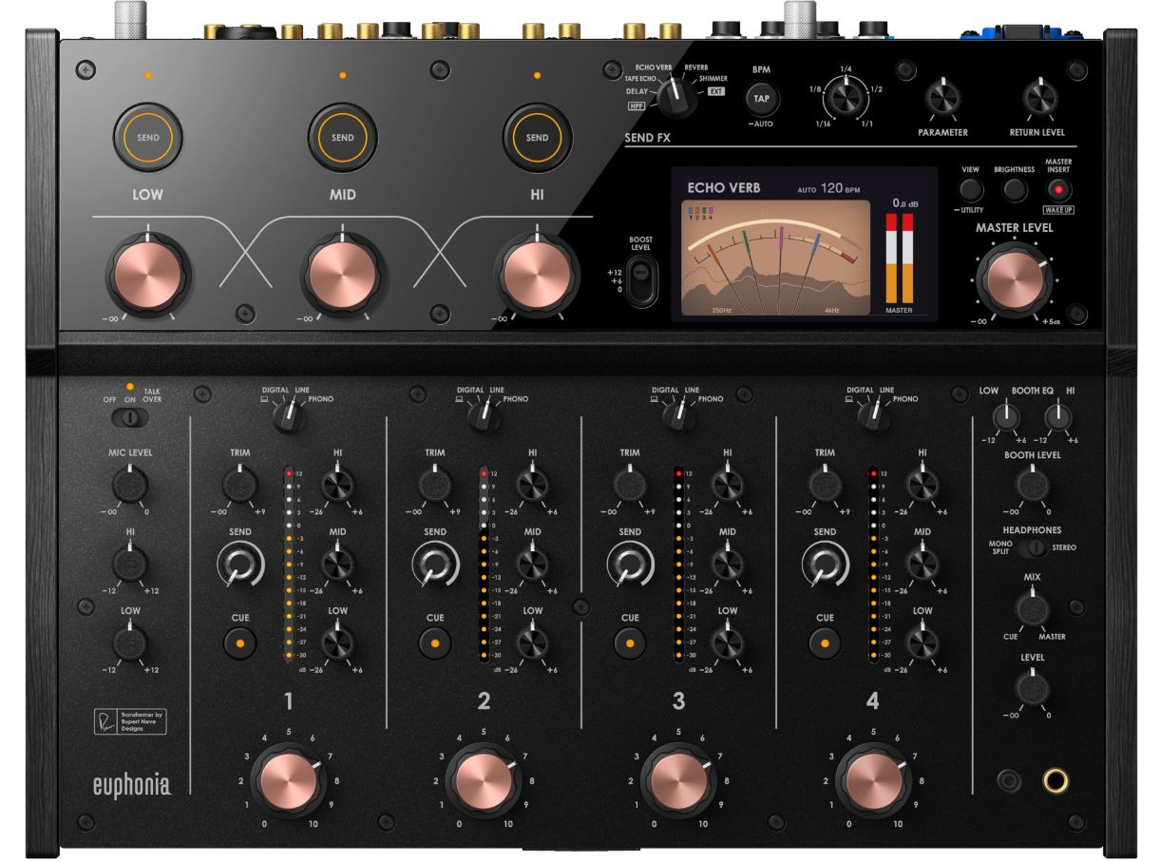Click the channel 4 HI EQ knob
Image resolution: width=1160 pixels, height=862 pixels.
pyautogui.click(x=922, y=486)
